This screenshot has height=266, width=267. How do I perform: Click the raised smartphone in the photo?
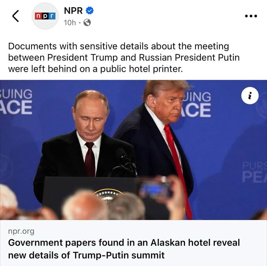155,188
